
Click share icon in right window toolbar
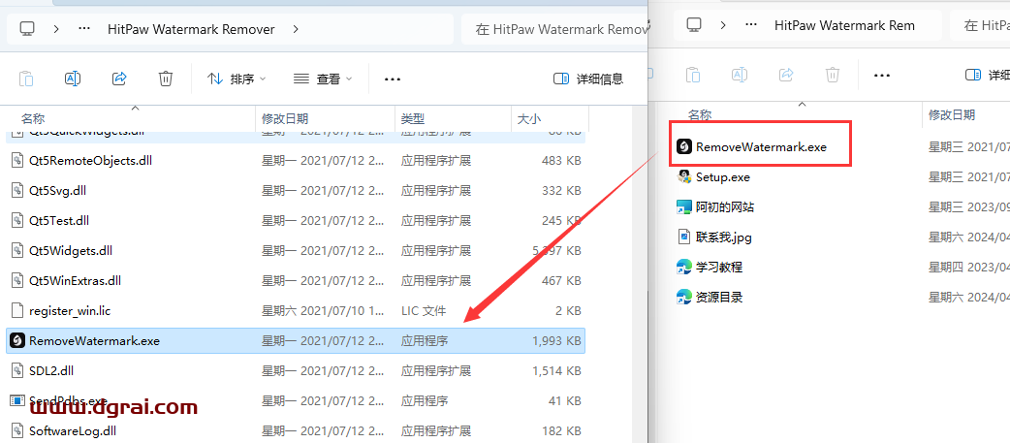[786, 75]
